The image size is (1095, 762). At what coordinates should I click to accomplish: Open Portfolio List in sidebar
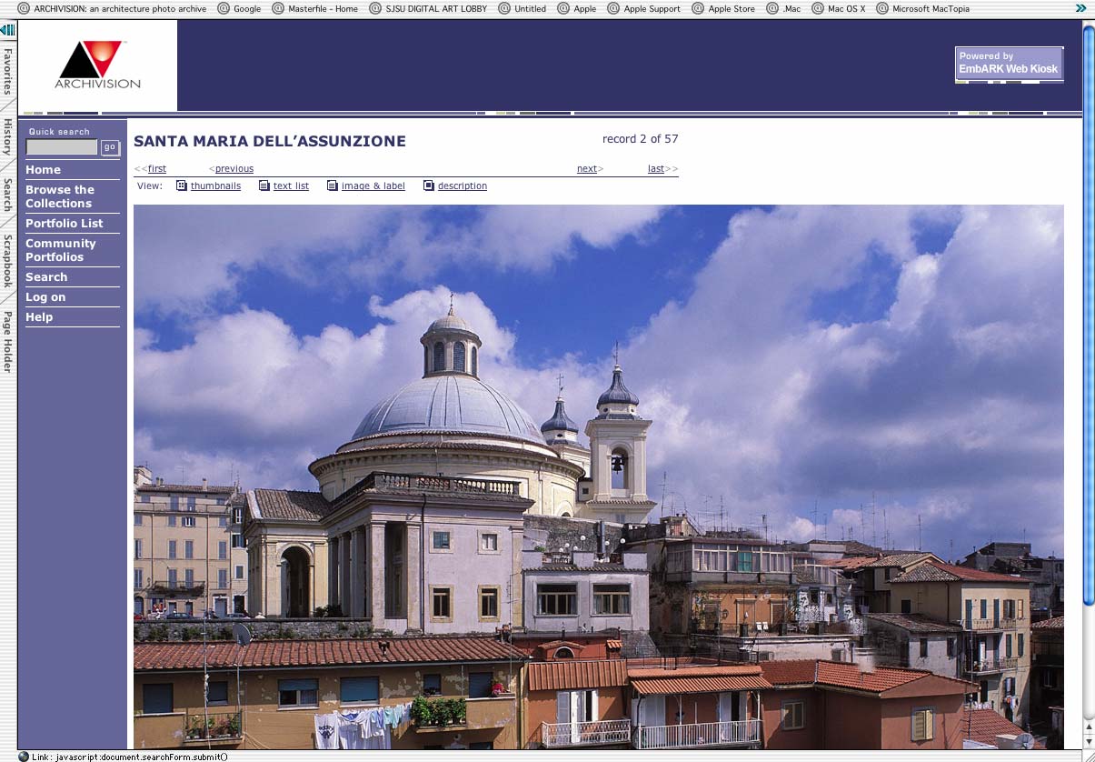[x=65, y=224]
